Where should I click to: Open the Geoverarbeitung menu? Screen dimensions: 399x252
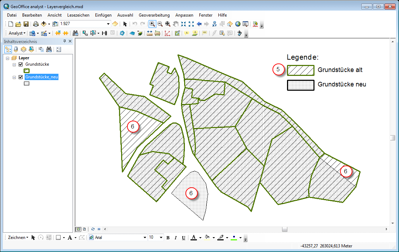point(154,15)
